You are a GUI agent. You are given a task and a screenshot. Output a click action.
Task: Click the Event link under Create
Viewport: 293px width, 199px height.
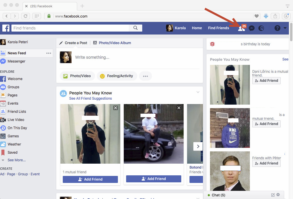[x=35, y=174]
